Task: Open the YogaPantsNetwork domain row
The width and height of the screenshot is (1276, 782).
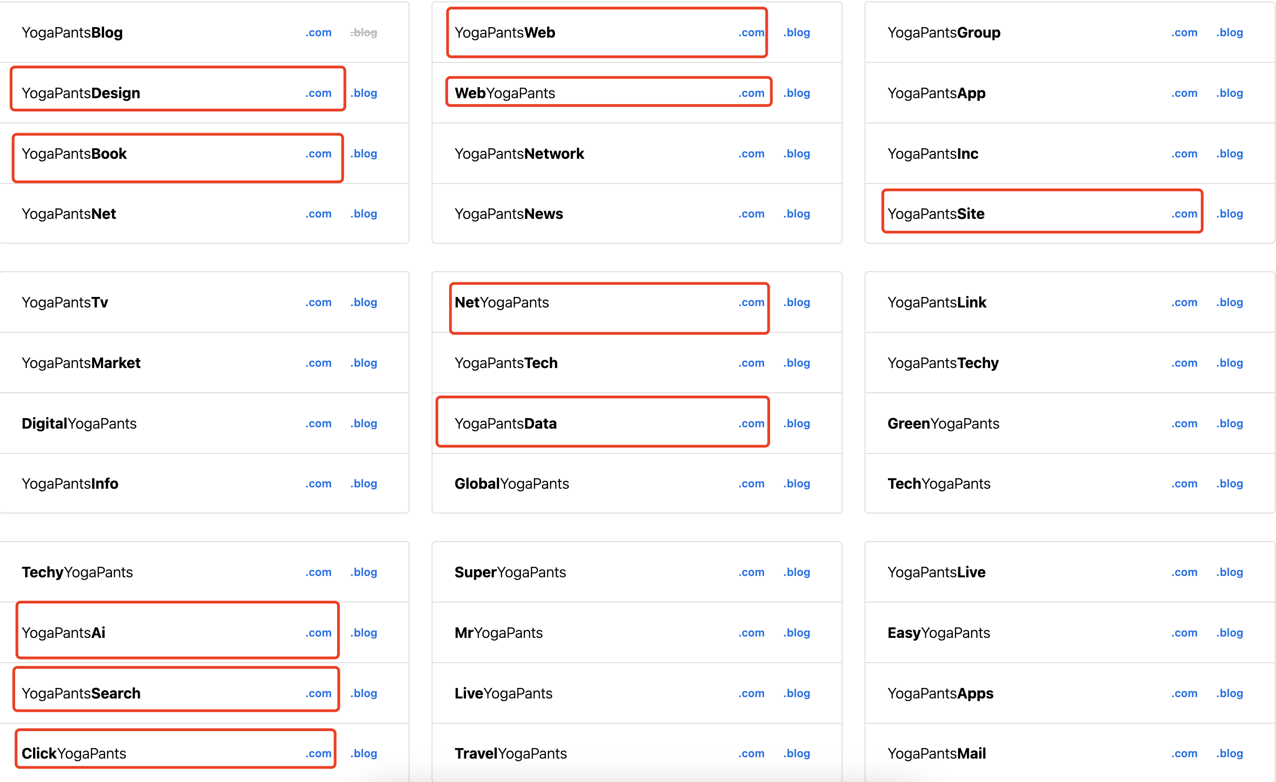Action: click(x=519, y=153)
